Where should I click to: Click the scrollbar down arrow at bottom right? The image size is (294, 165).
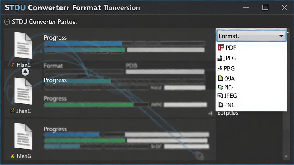(x=286, y=156)
